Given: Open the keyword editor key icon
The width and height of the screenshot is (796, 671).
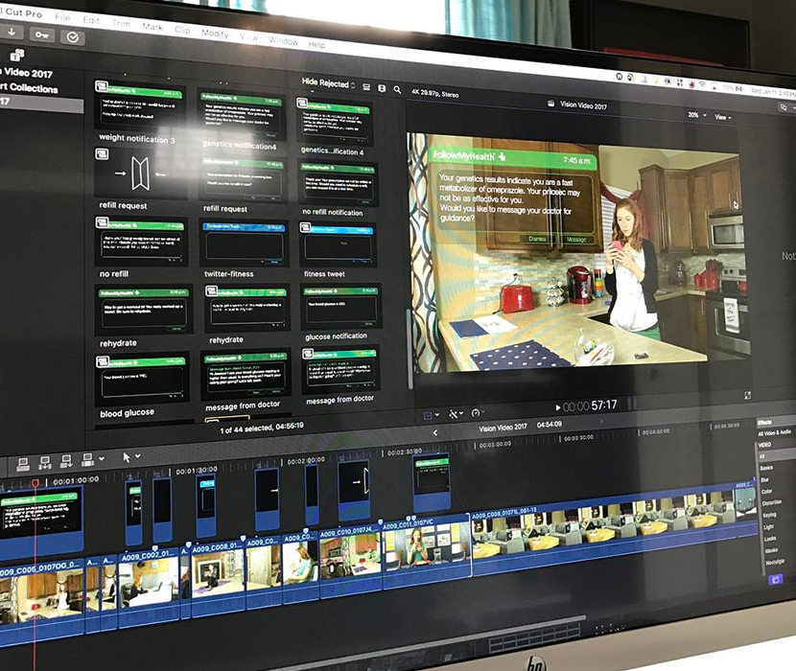Looking at the screenshot, I should 39,34.
